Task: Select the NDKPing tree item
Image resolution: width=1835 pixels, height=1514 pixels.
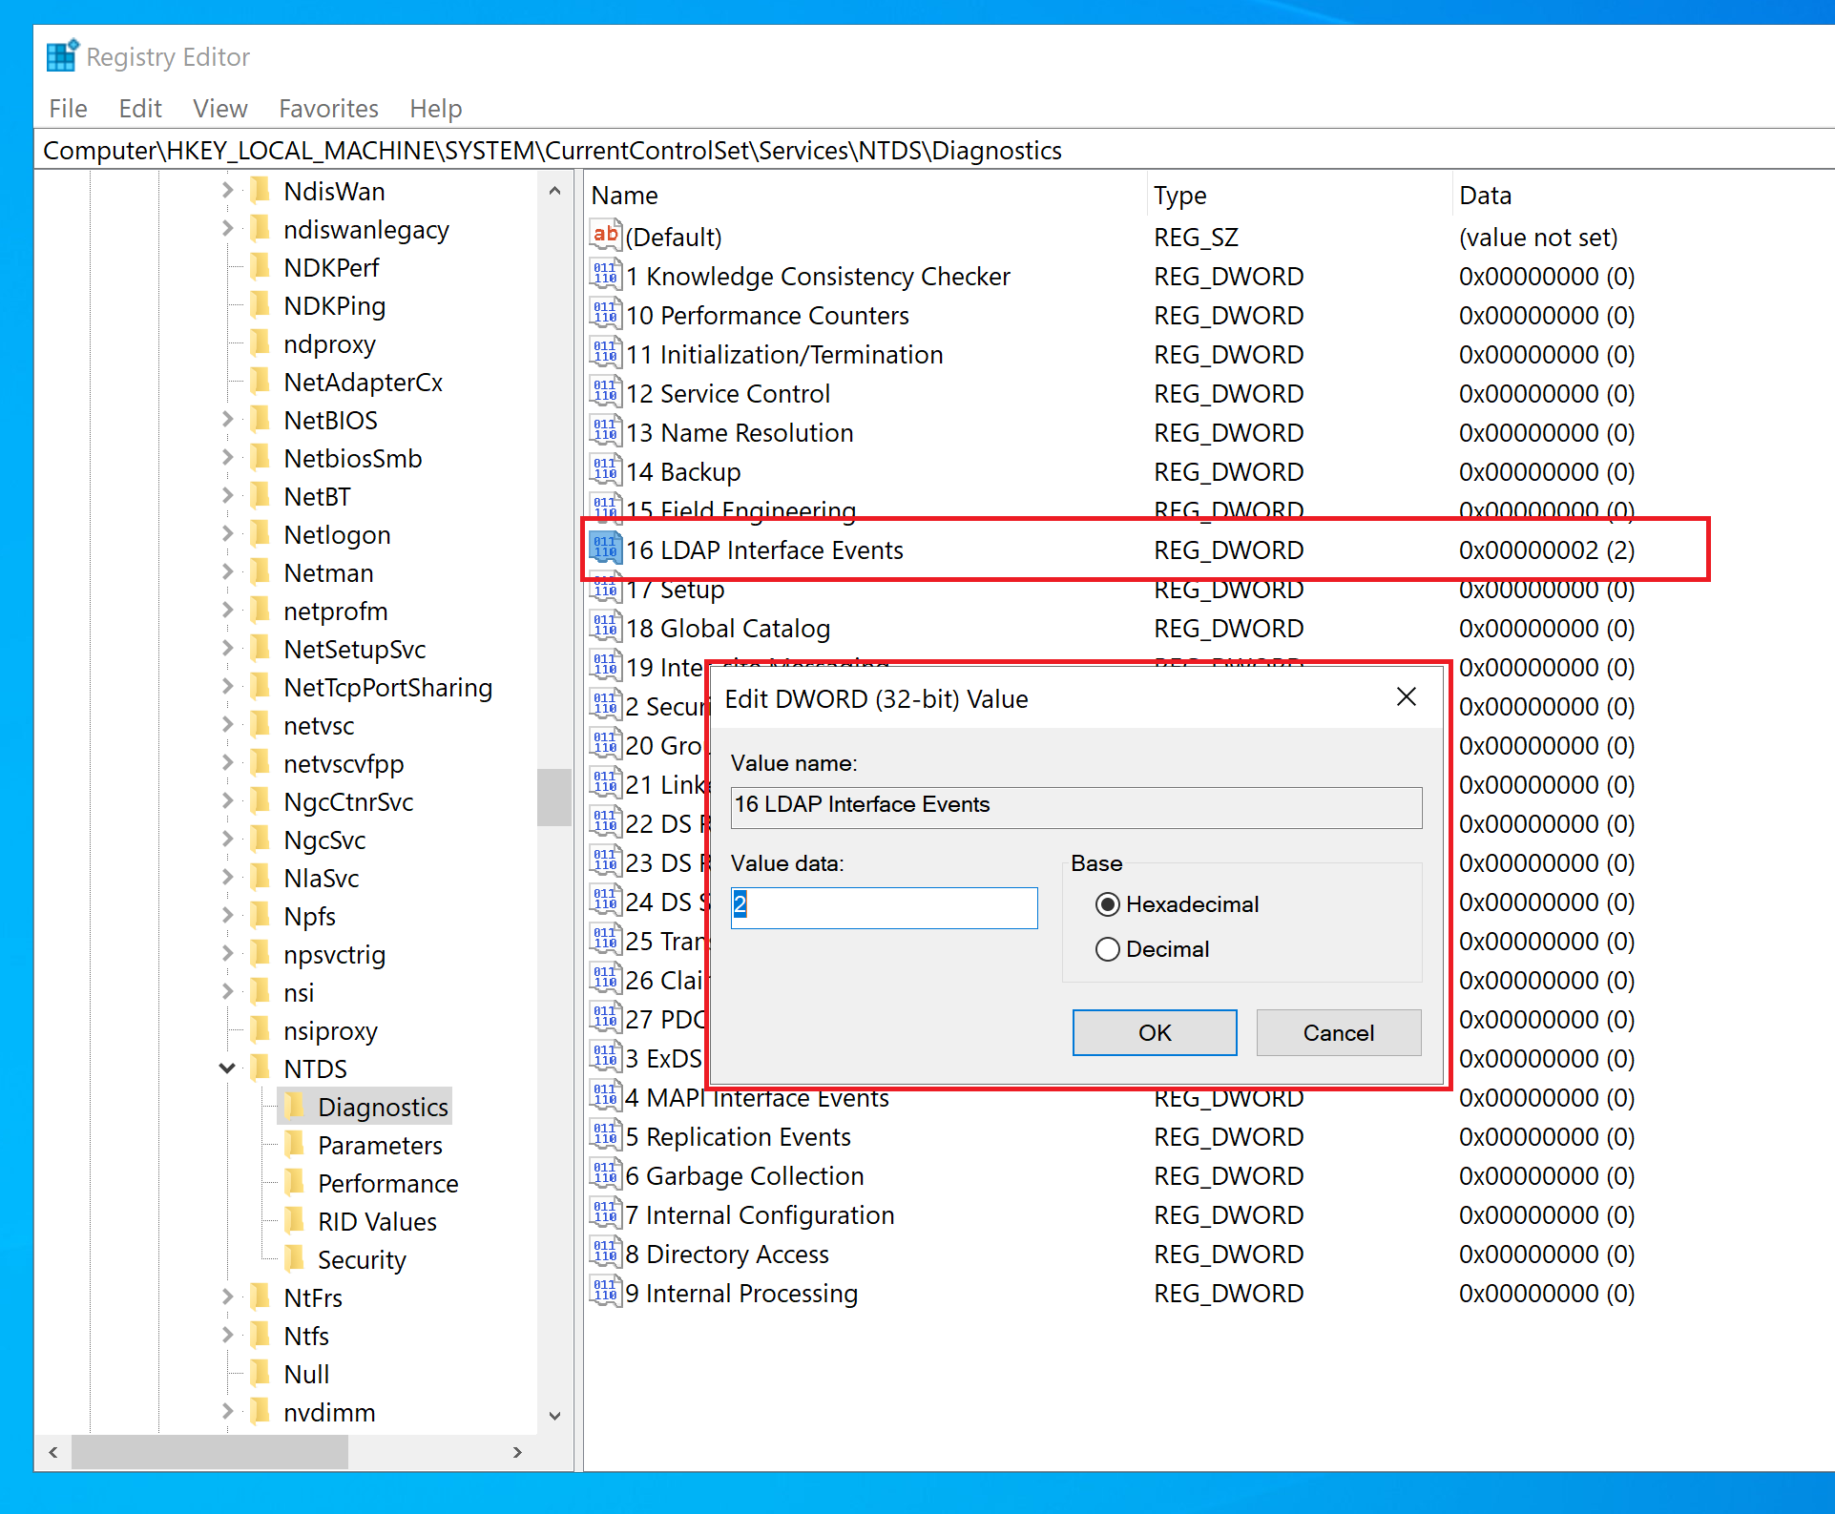Action: tap(334, 305)
